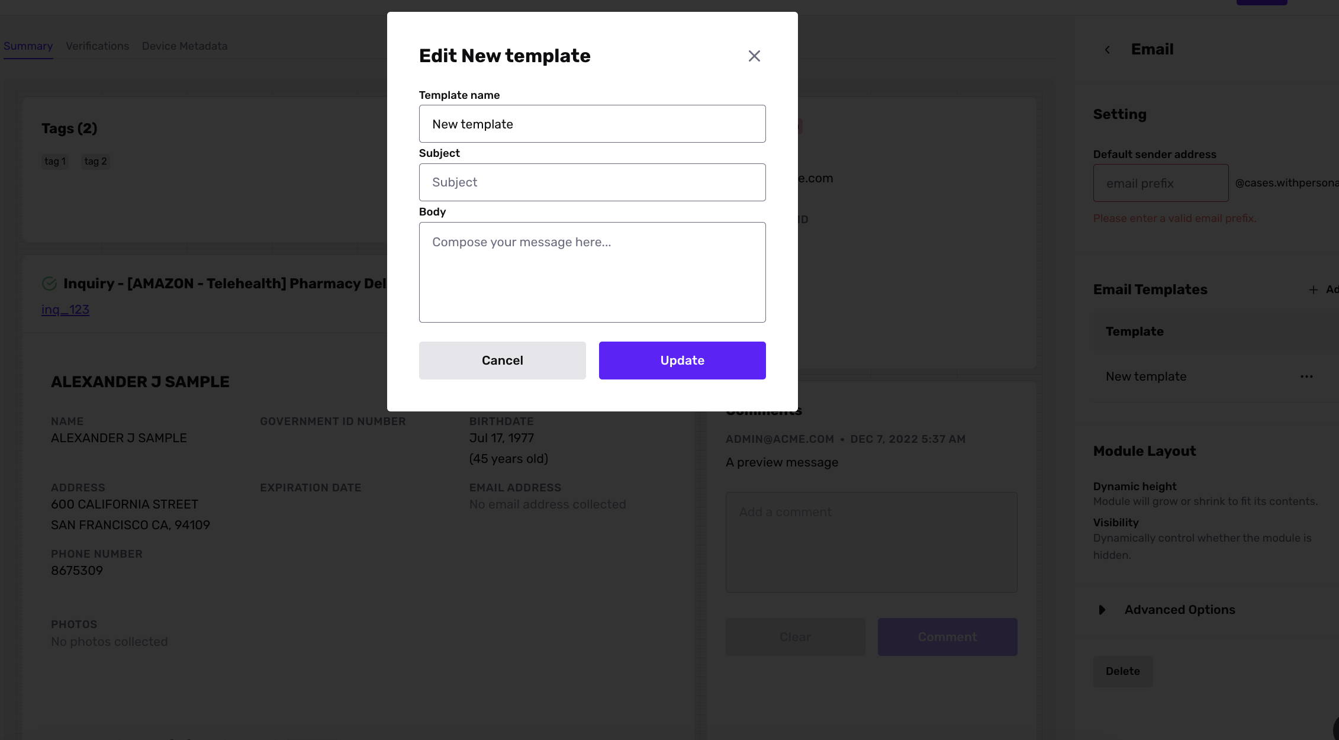Click the Template name input field
The width and height of the screenshot is (1339, 740).
coord(592,124)
